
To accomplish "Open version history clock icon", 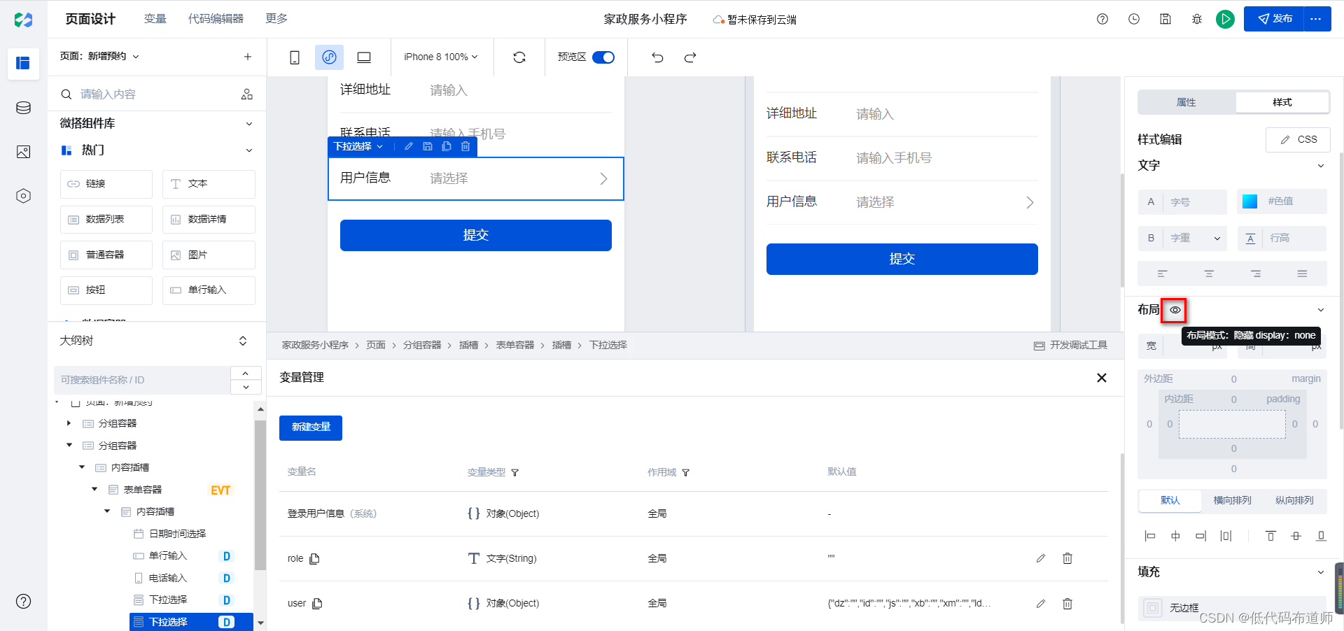I will click(x=1134, y=19).
